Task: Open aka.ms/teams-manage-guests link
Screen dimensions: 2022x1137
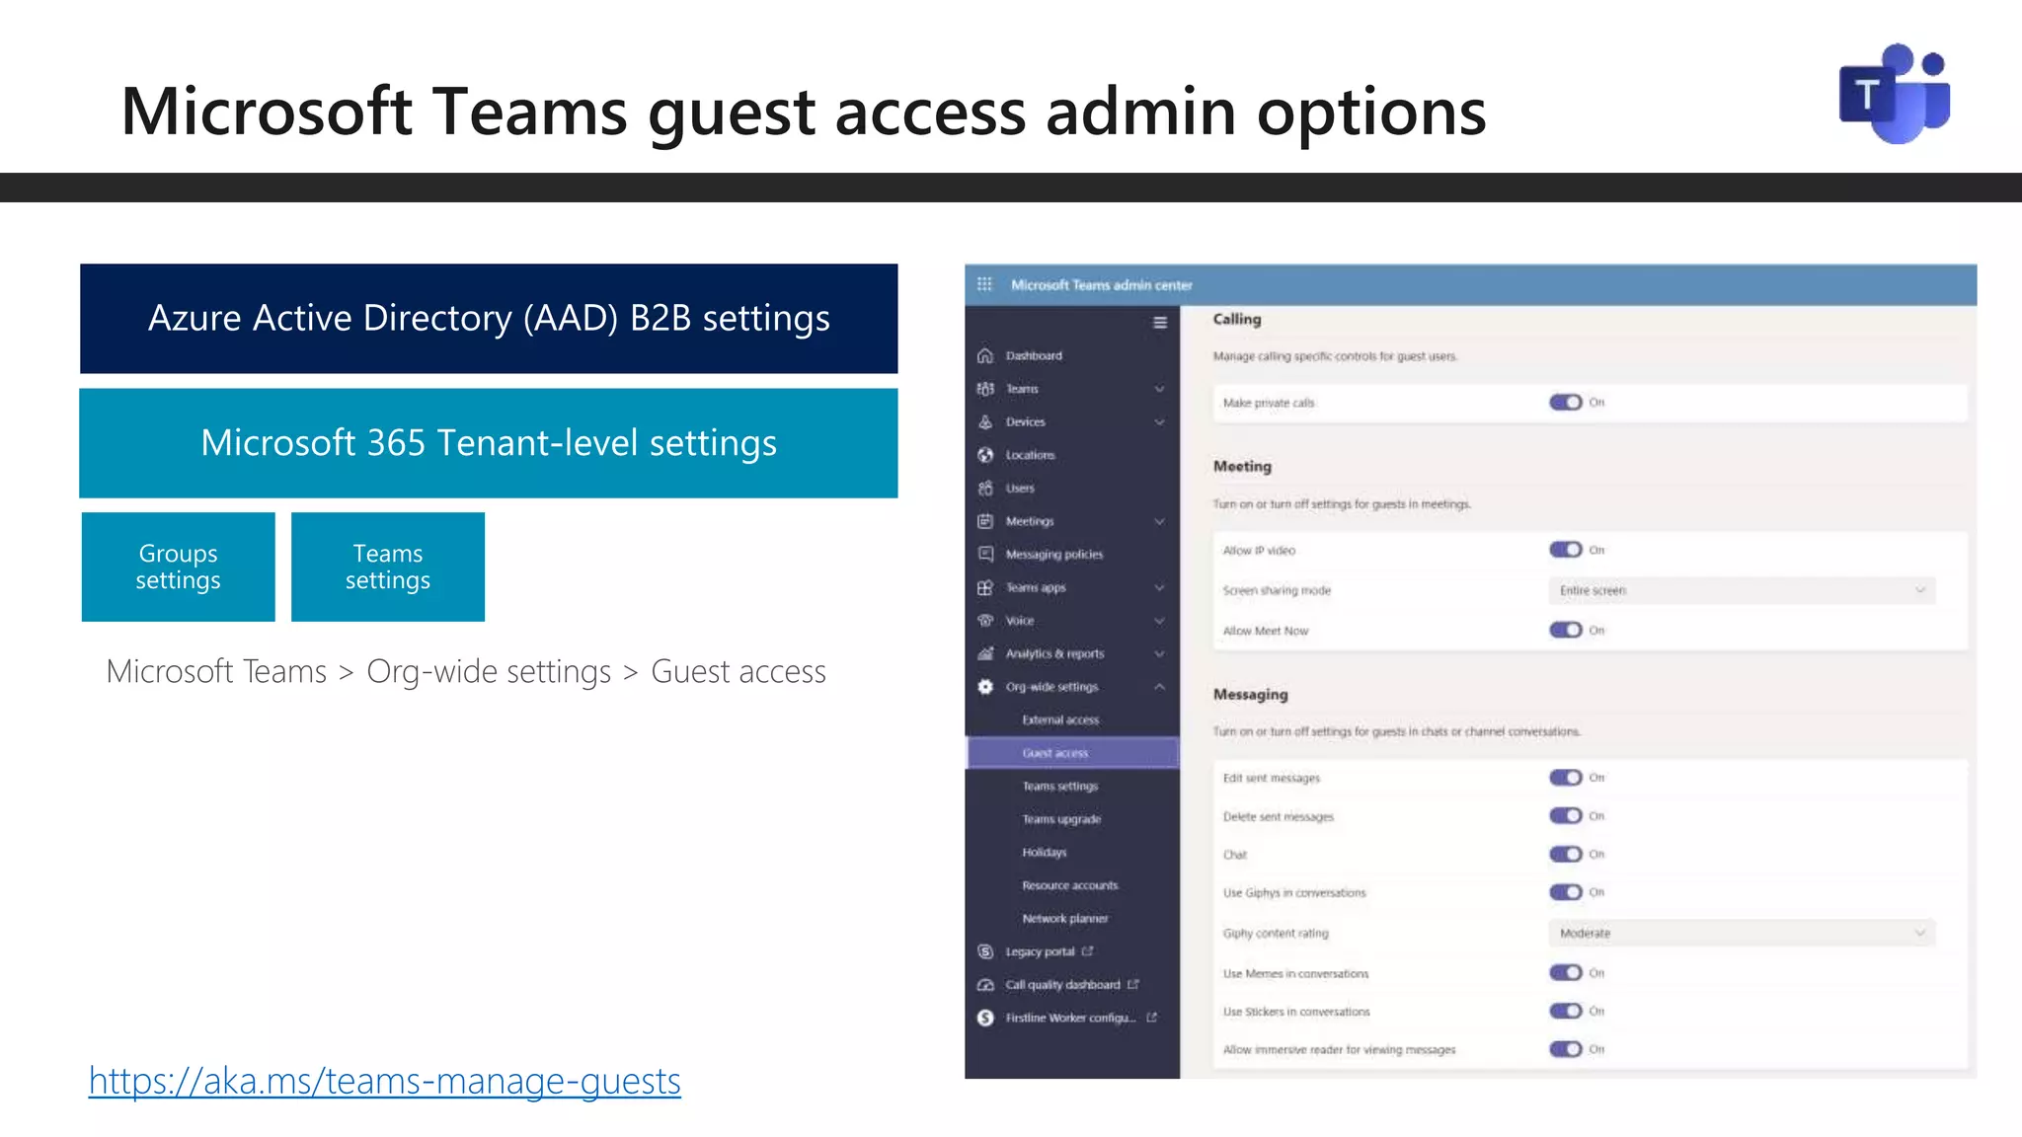Action: (x=385, y=1081)
